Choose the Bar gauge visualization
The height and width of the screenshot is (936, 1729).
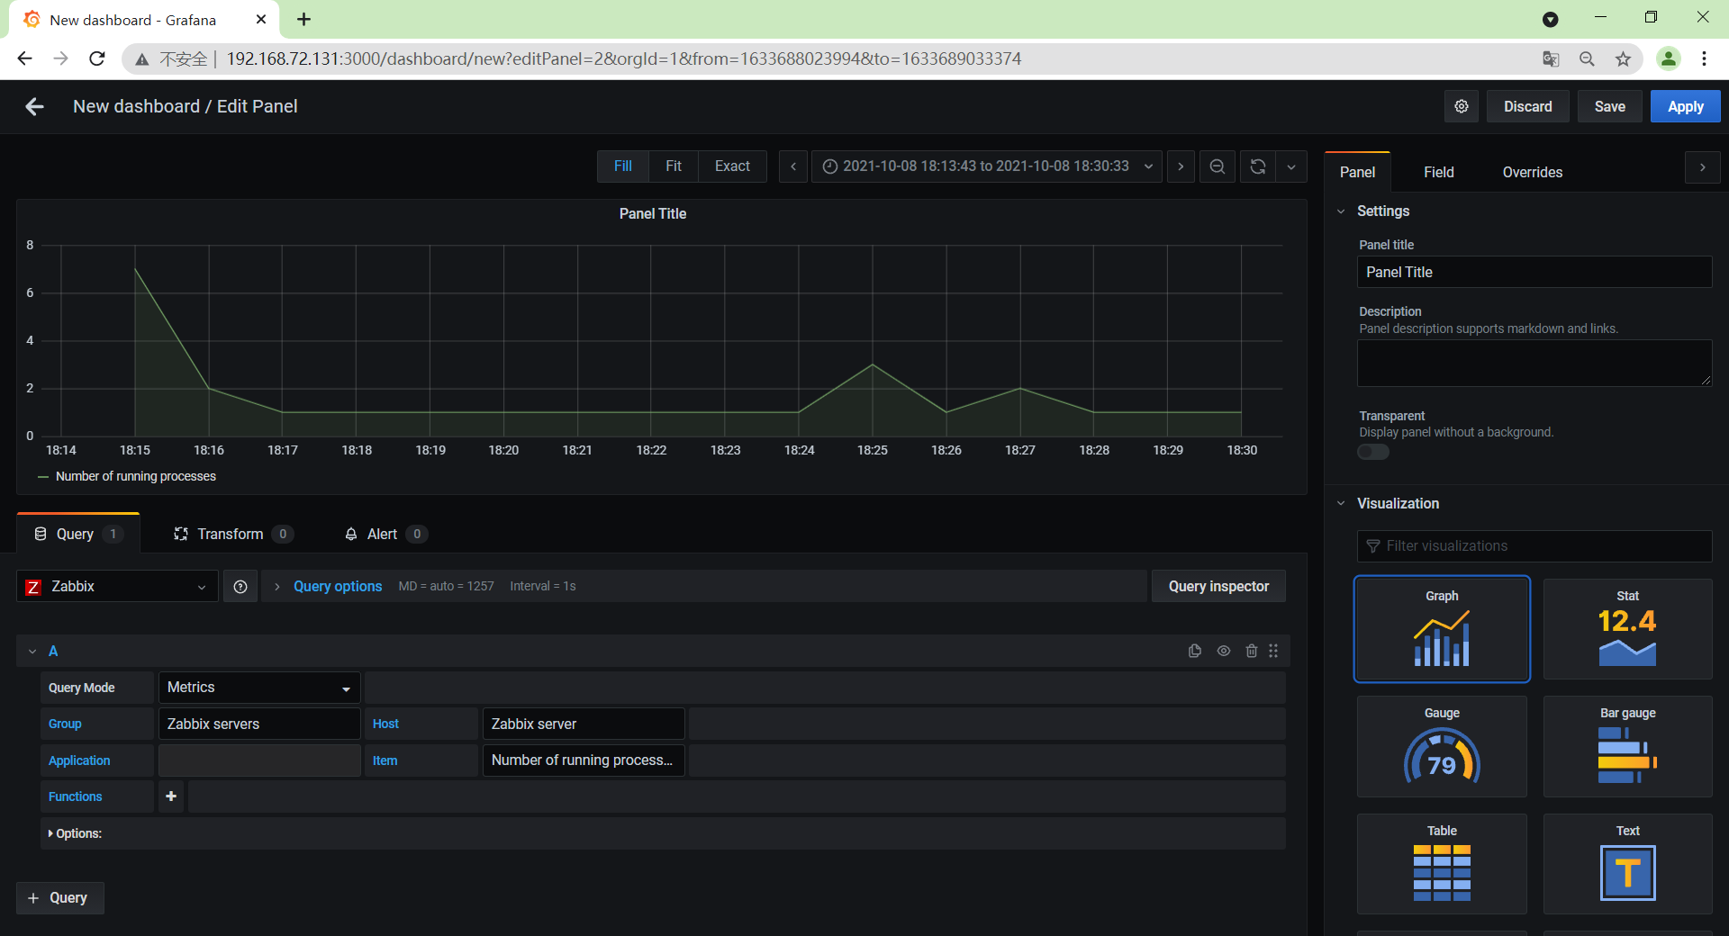1627,746
